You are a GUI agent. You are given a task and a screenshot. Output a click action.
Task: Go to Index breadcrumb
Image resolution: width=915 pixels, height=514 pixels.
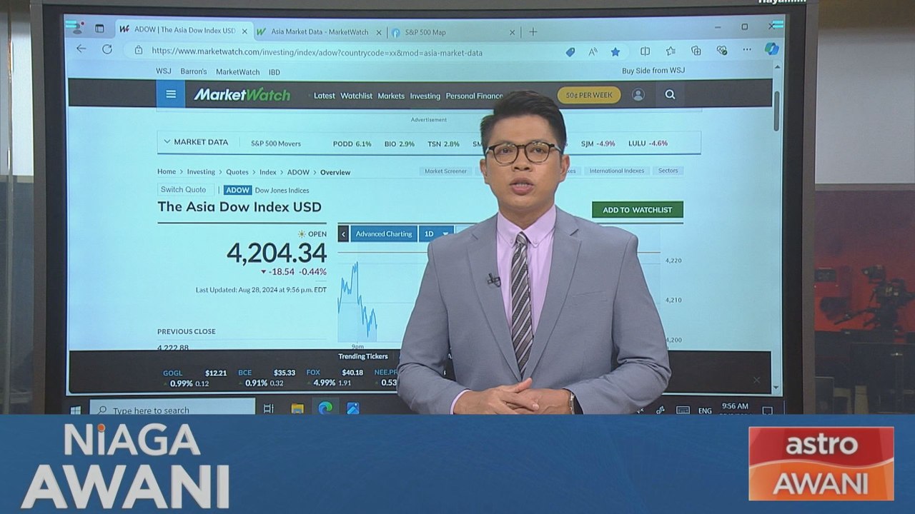coord(268,172)
